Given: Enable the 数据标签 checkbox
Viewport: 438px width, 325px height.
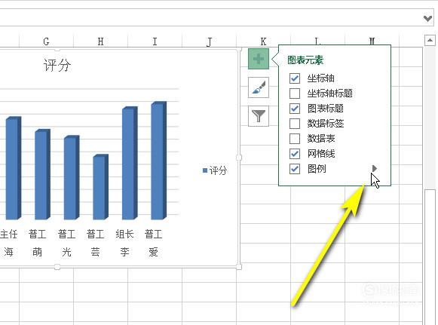Looking at the screenshot, I should [x=295, y=124].
